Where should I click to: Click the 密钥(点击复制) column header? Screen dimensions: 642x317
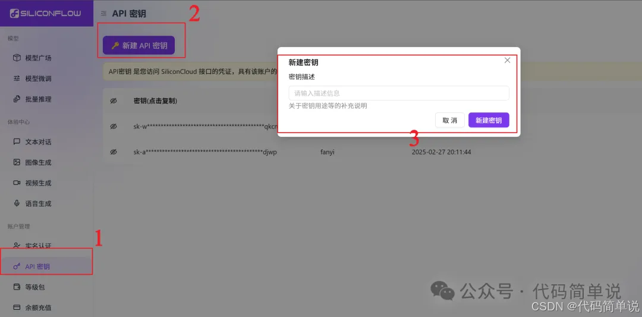[x=155, y=101]
